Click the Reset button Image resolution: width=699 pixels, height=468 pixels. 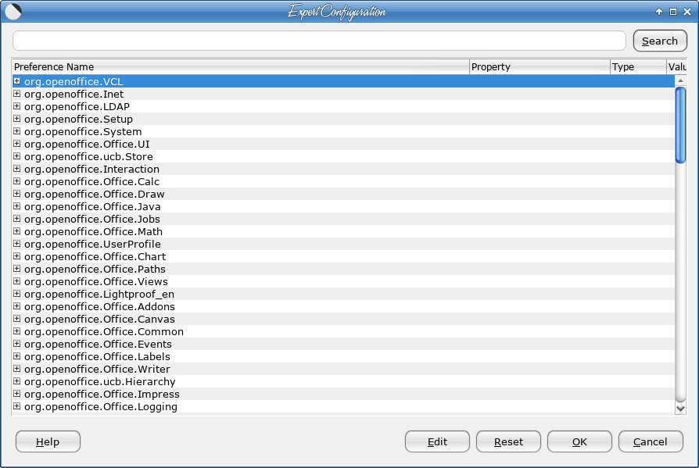pyautogui.click(x=508, y=441)
